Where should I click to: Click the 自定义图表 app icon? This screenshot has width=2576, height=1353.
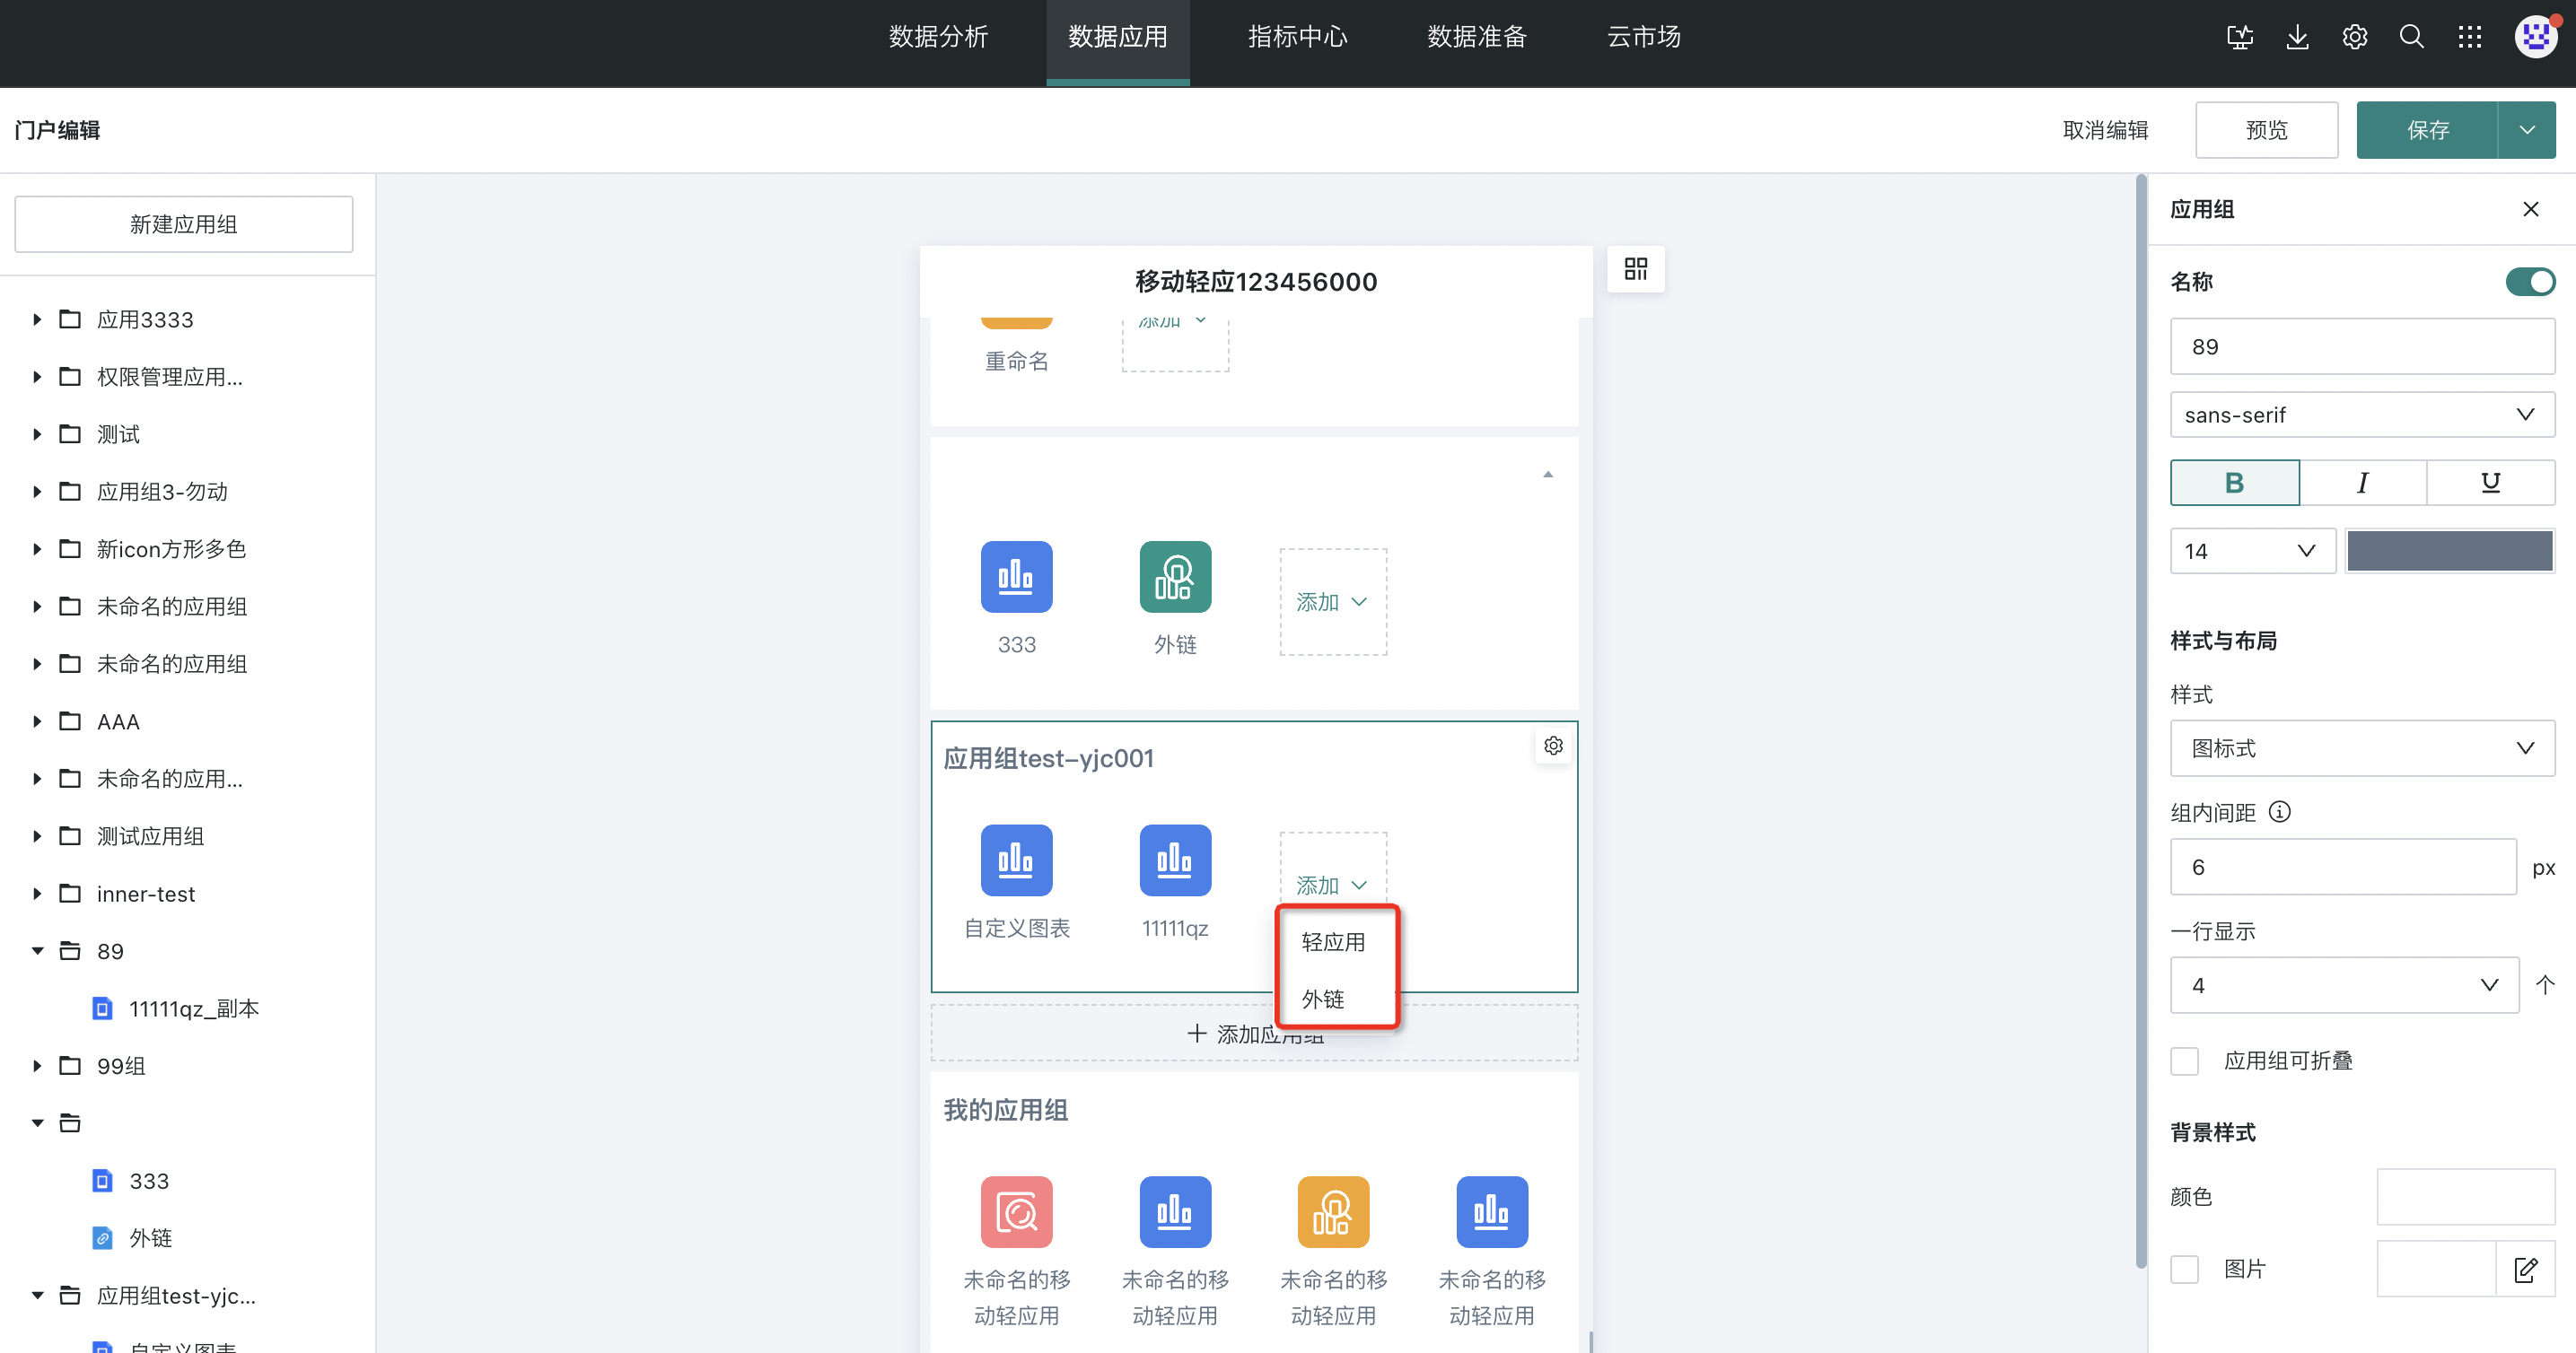point(1016,860)
